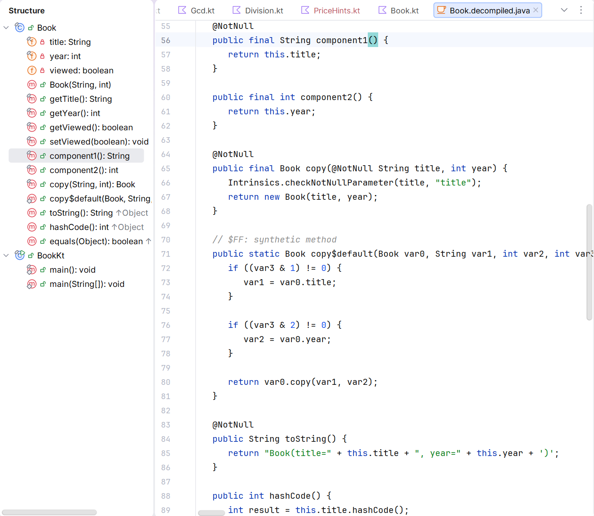Click the field icon of year: int

32,56
